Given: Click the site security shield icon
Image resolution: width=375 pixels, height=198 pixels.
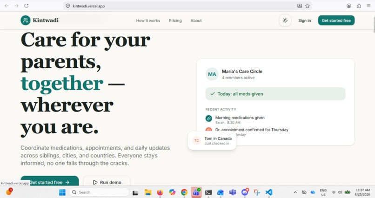Looking at the screenshot, I should coord(68,6).
